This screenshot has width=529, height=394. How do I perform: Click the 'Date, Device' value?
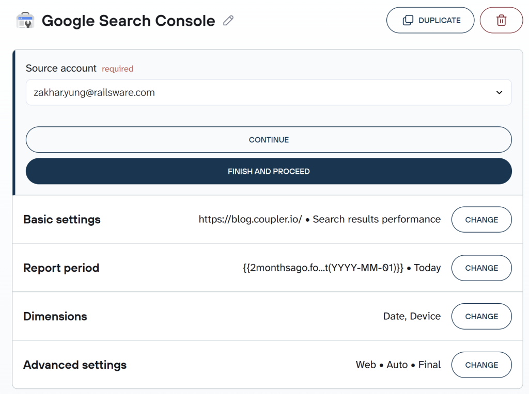click(412, 316)
